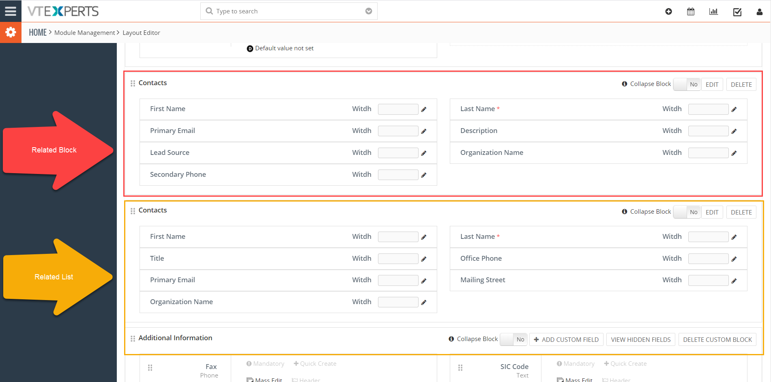Click EDIT on first Contacts block
This screenshot has height=382, width=771.
(x=712, y=84)
